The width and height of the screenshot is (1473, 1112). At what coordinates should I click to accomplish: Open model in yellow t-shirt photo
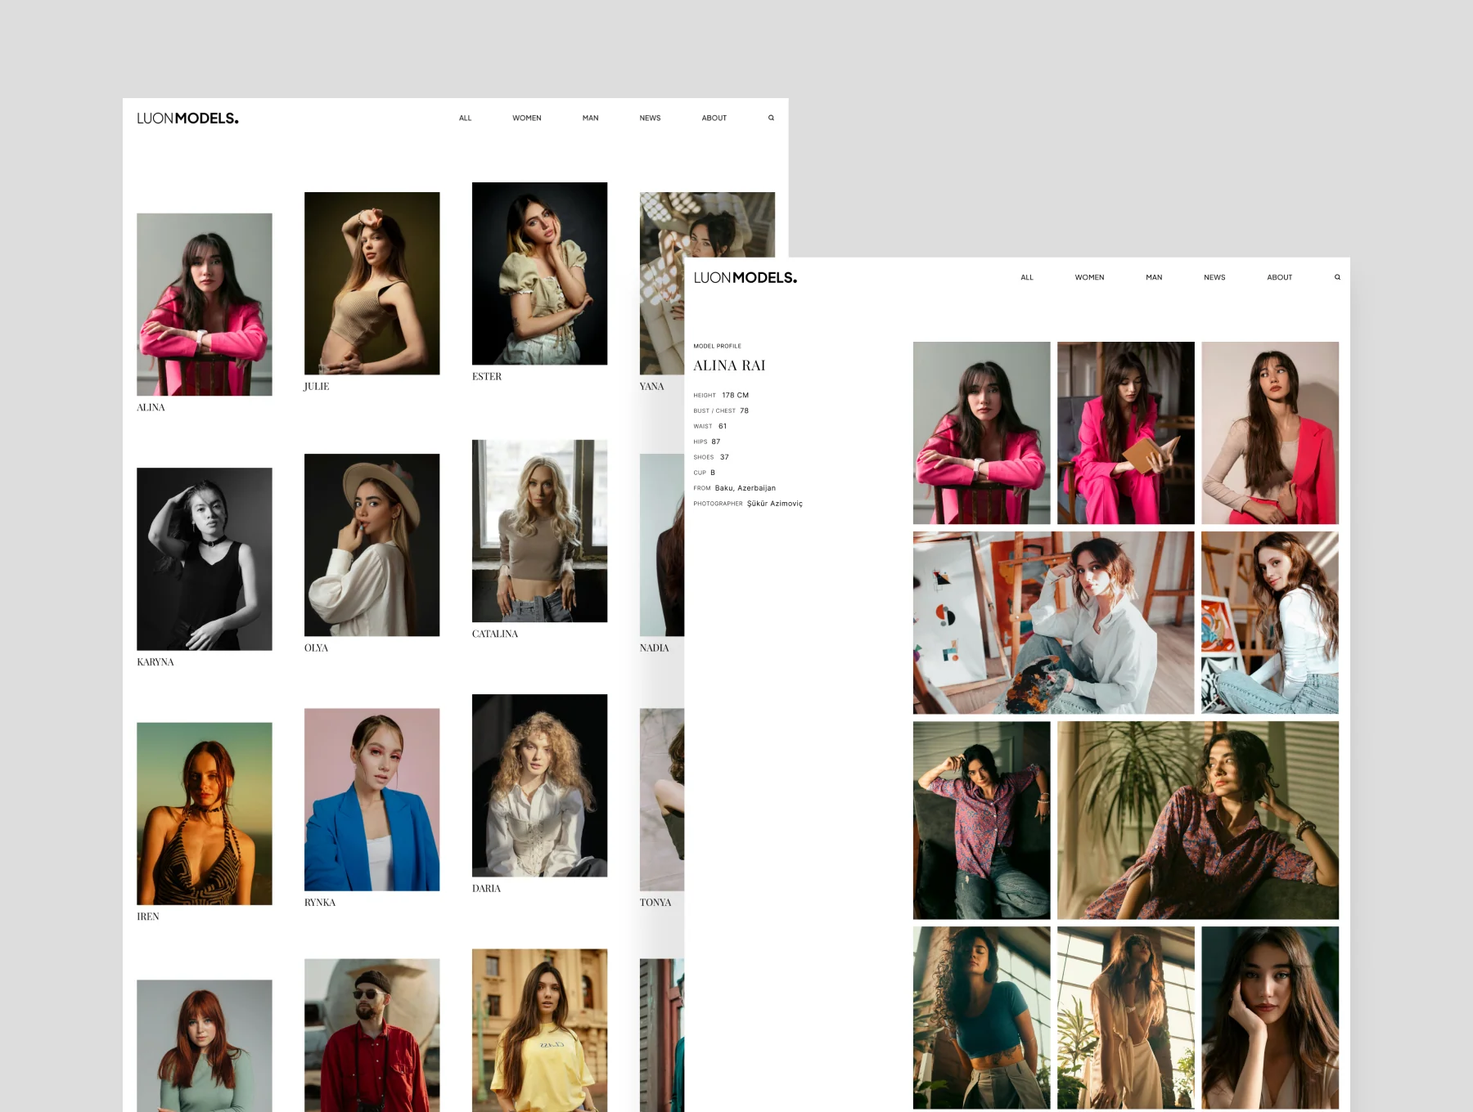539,1030
